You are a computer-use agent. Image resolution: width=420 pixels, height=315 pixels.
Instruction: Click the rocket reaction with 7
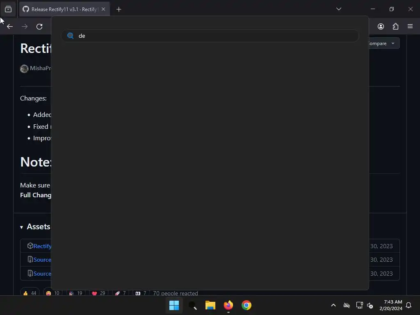[x=121, y=293]
